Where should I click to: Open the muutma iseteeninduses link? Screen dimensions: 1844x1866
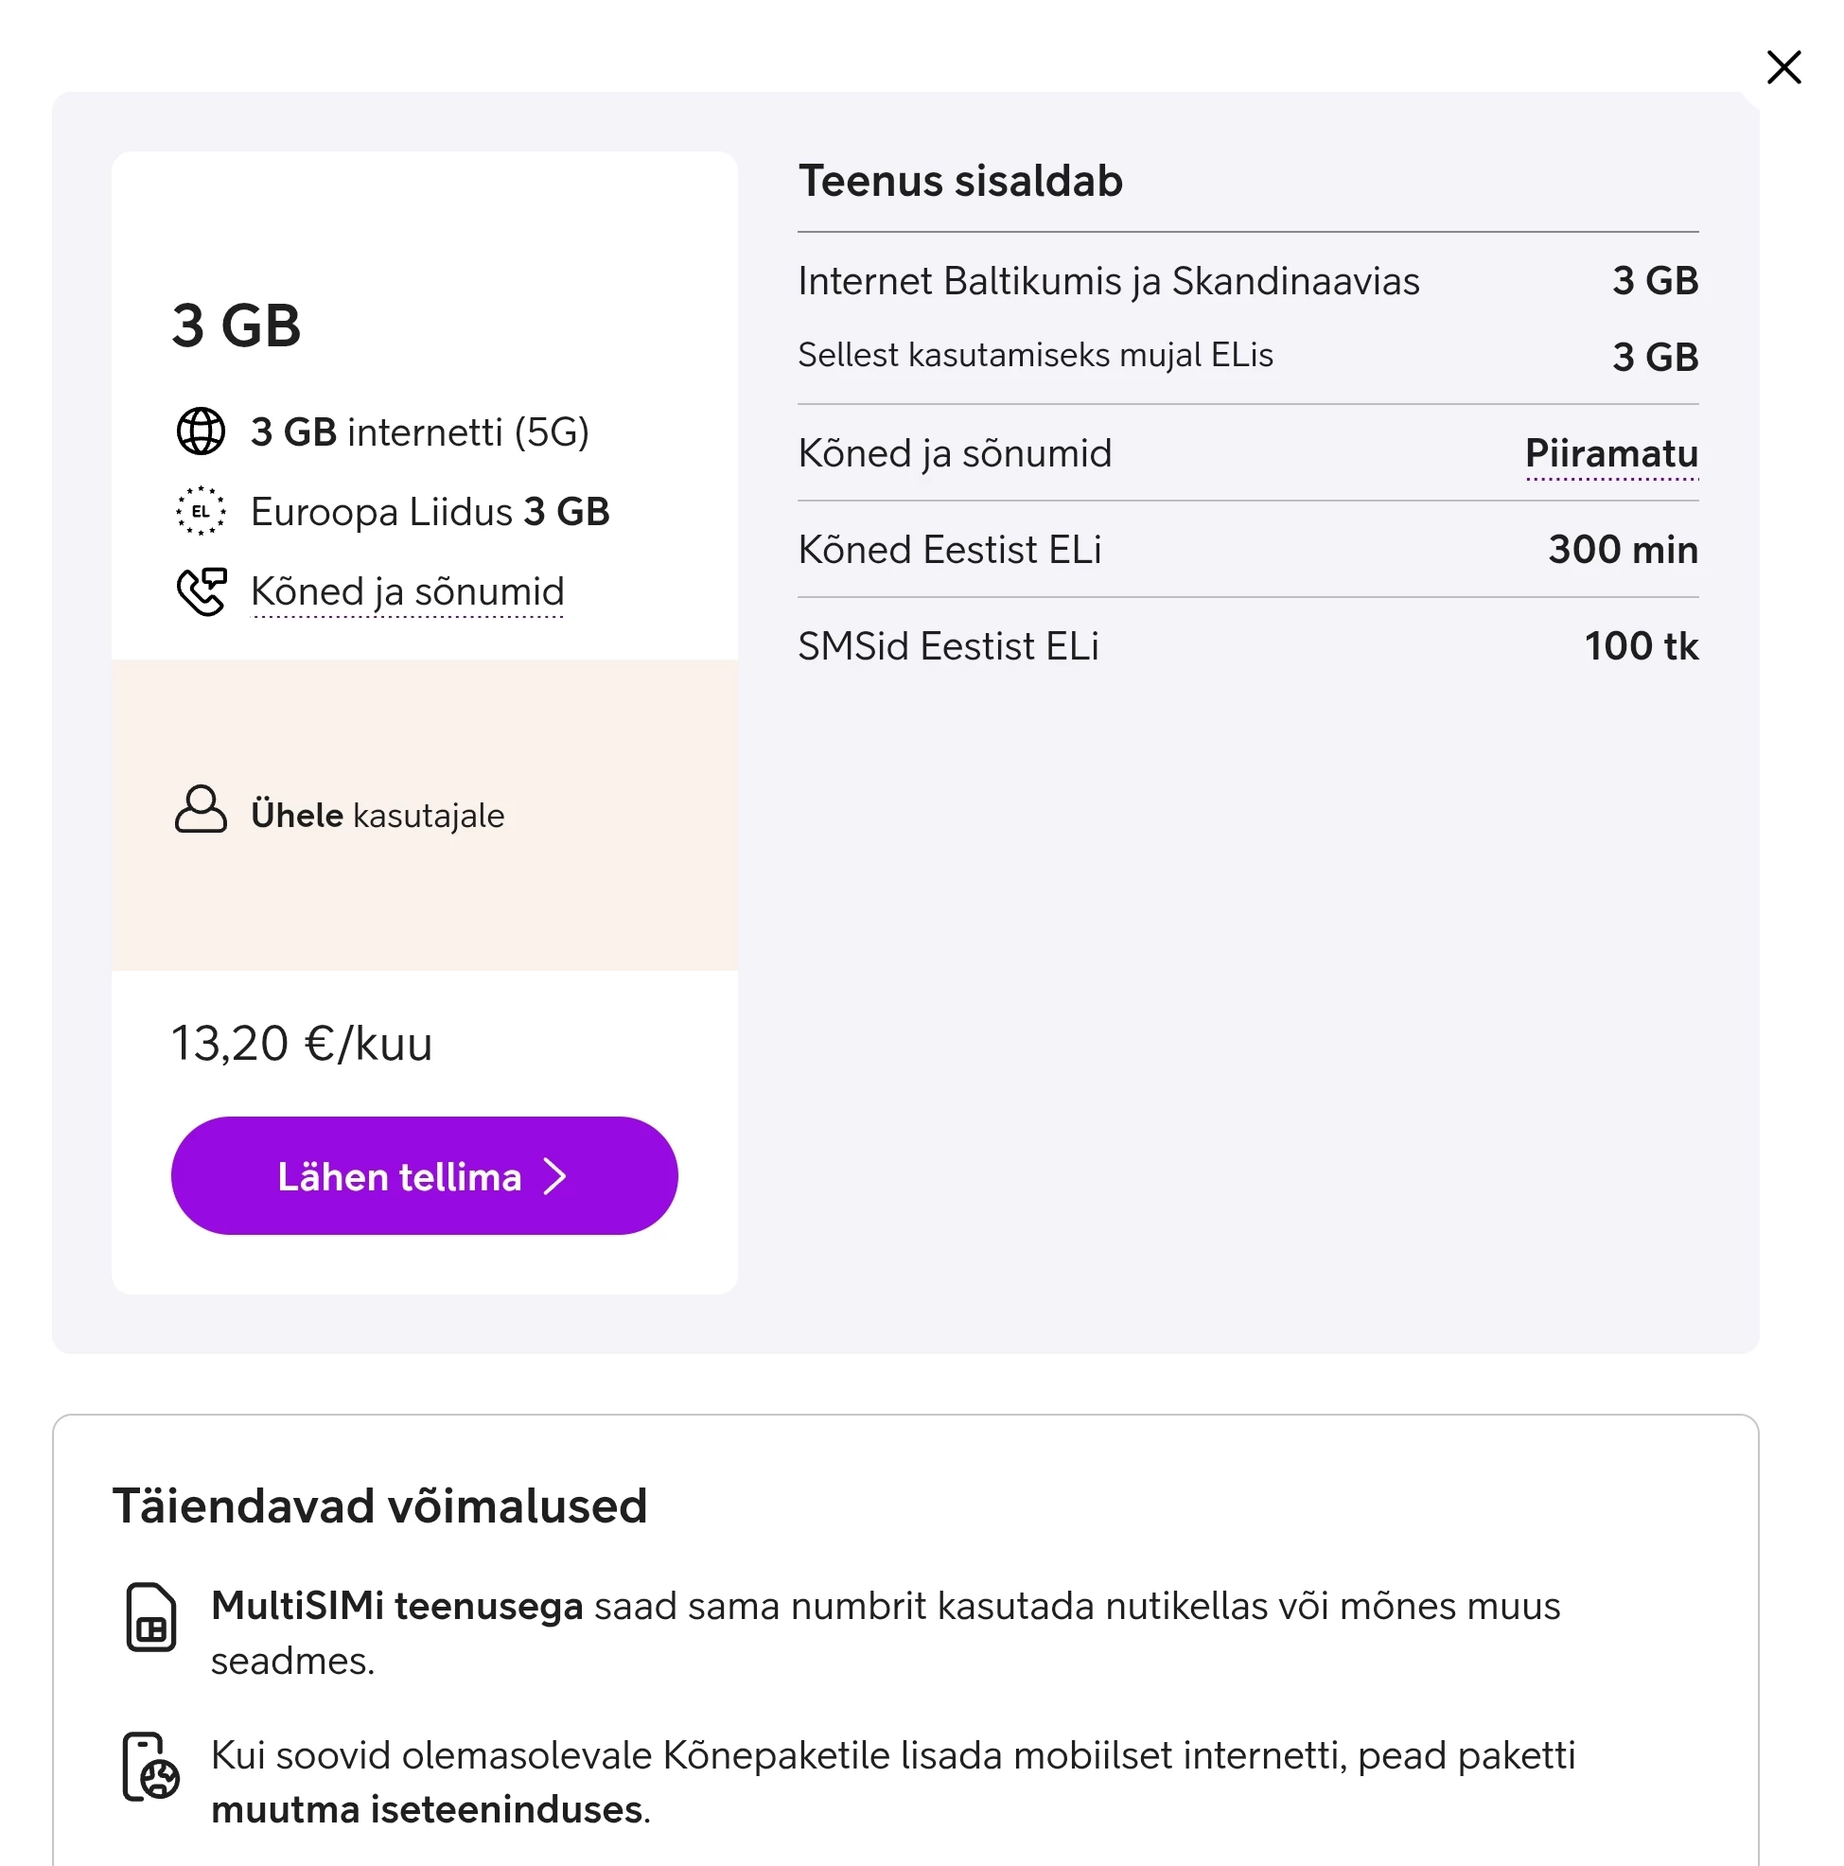pos(426,1809)
